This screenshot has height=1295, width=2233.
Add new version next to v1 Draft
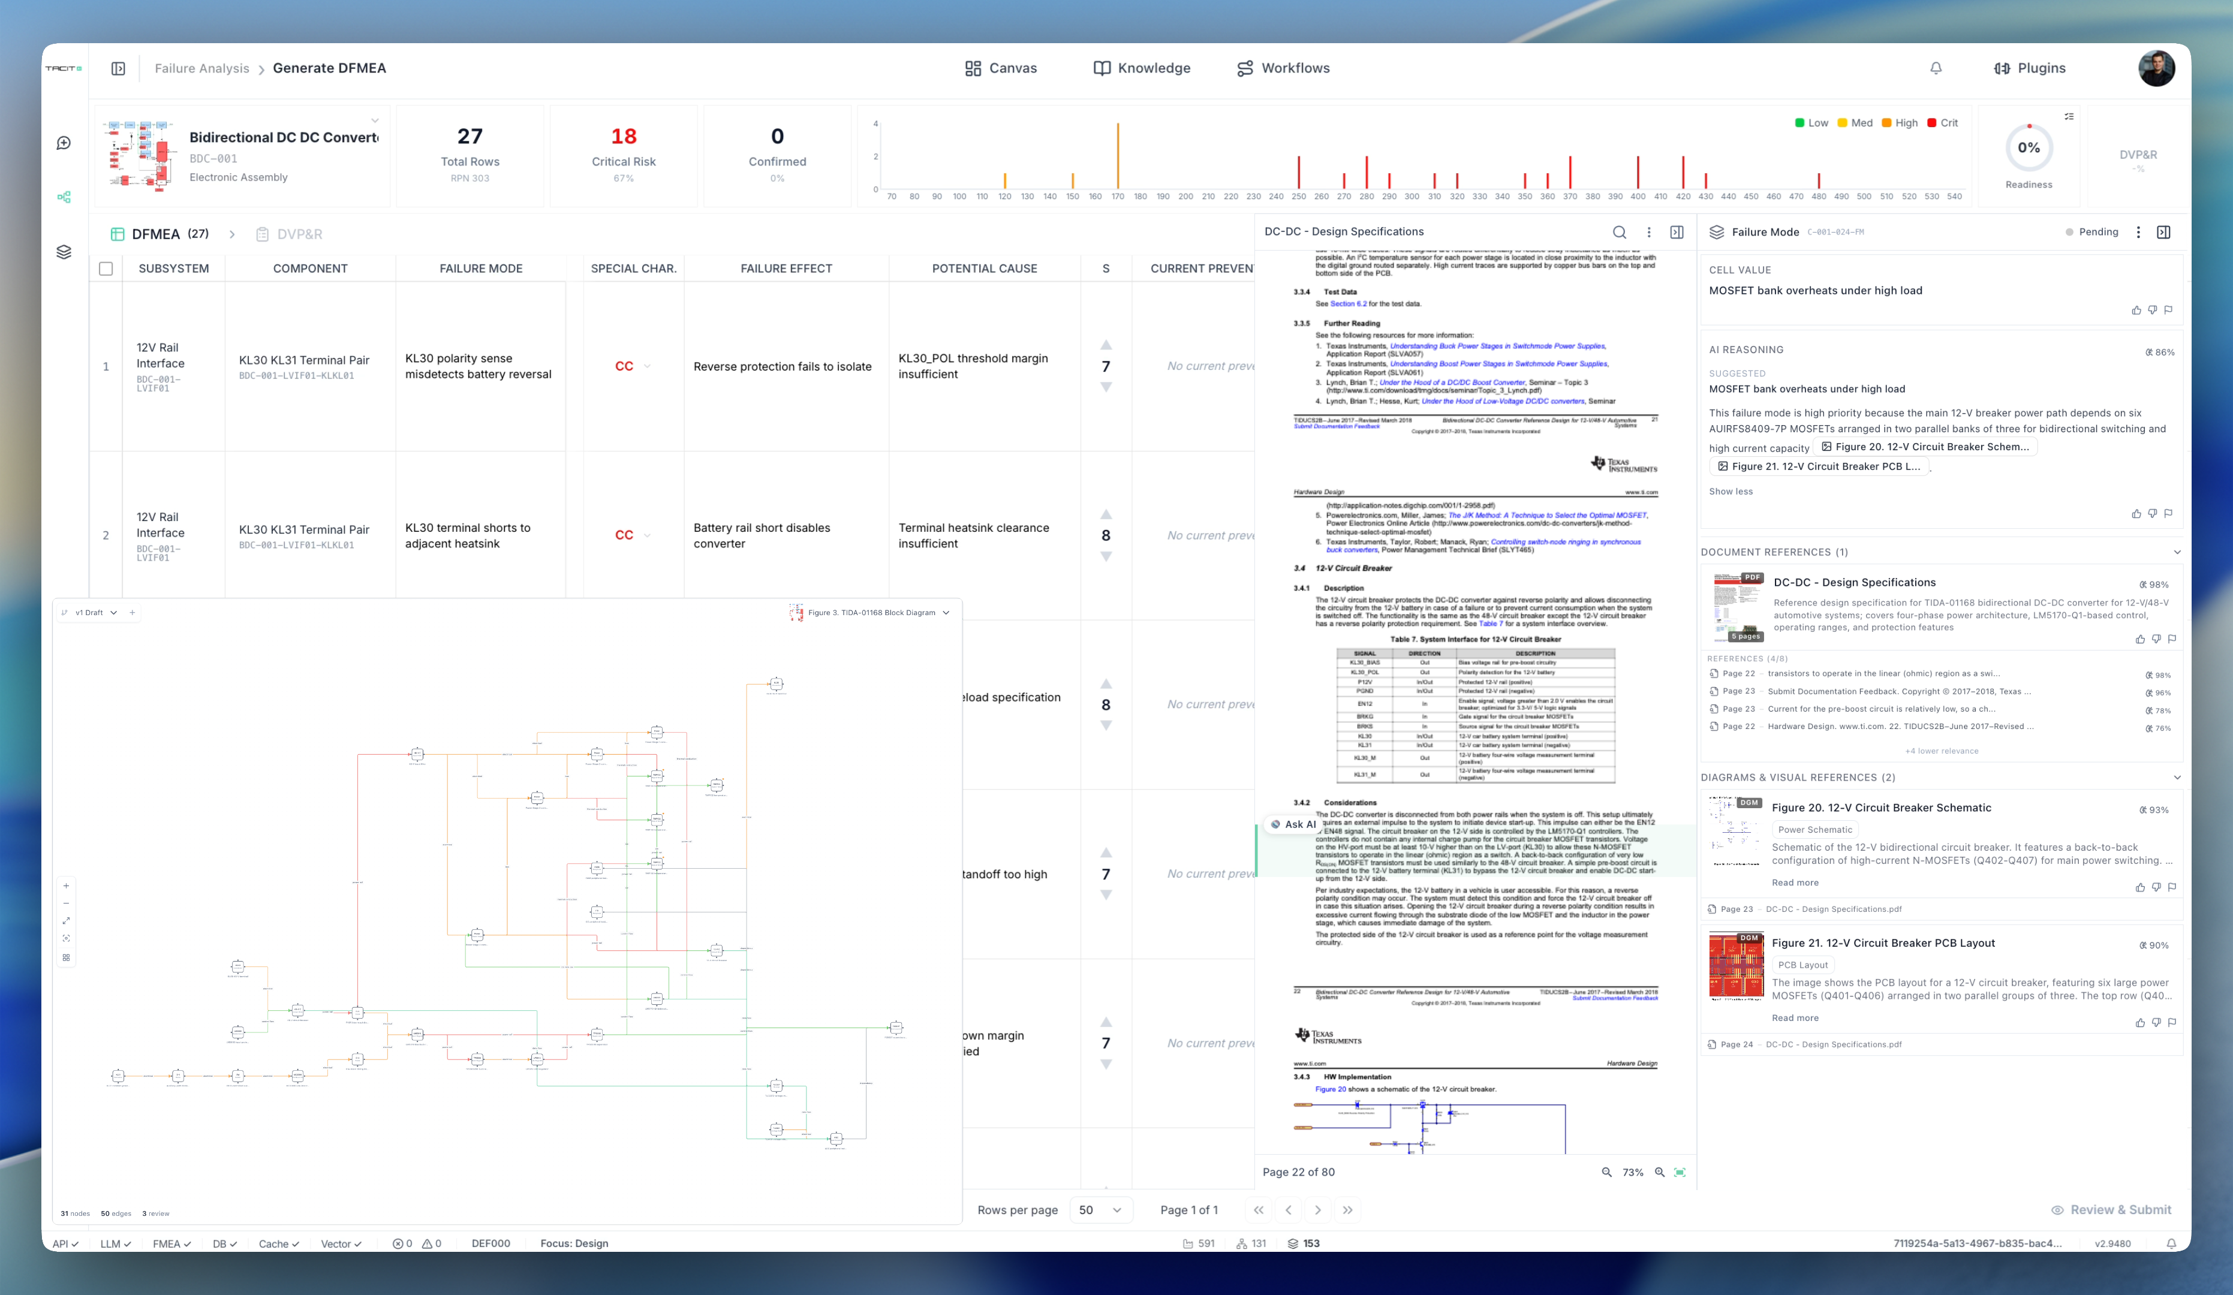[x=132, y=612]
